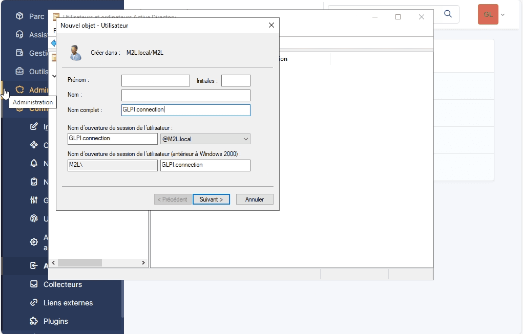Image resolution: width=523 pixels, height=334 pixels.
Task: Collapse the tree node chevron in AD pane
Action: pos(54,76)
